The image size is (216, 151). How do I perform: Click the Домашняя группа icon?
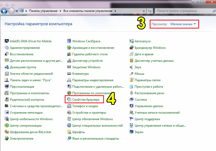(6, 67)
